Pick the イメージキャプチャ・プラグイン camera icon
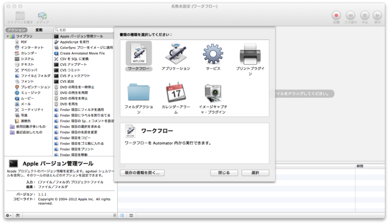The width and height of the screenshot is (389, 224). 213,93
